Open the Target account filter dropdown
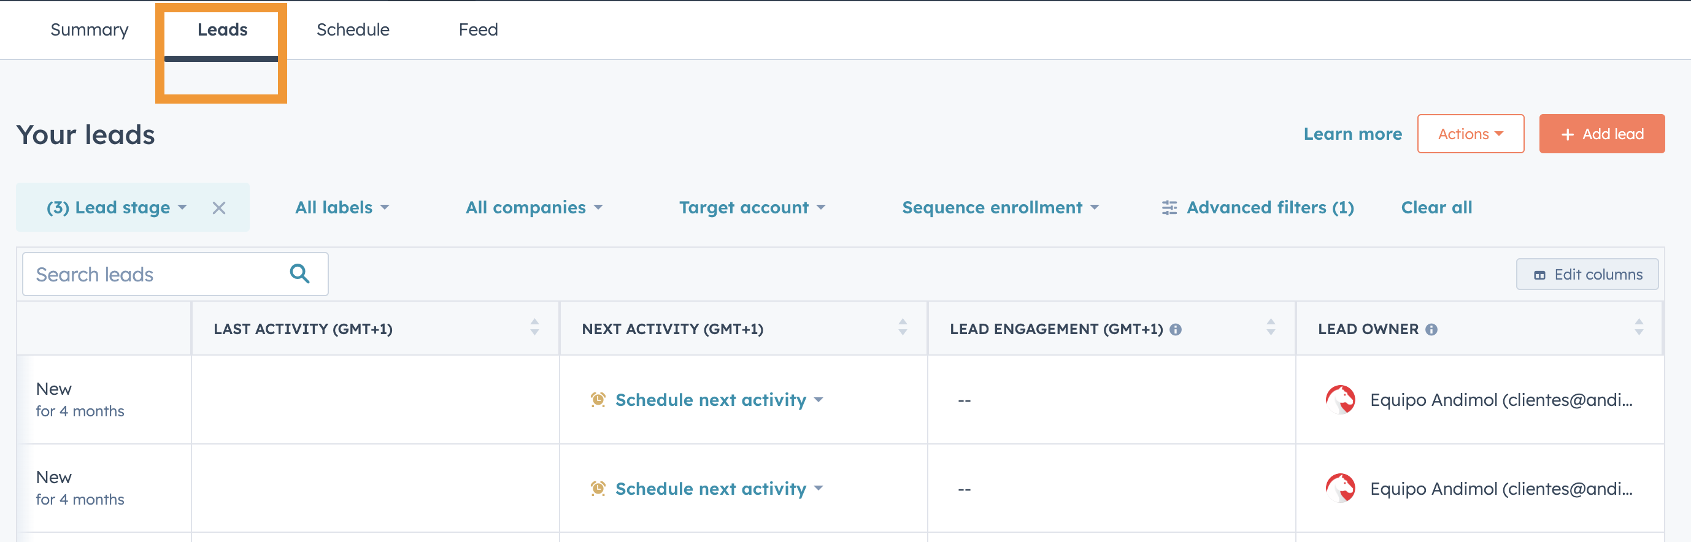 pyautogui.click(x=752, y=207)
